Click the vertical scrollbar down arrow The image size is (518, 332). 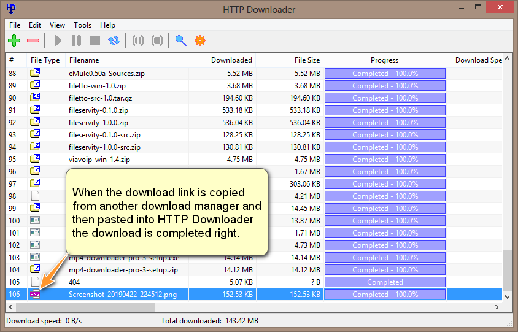pos(507,297)
